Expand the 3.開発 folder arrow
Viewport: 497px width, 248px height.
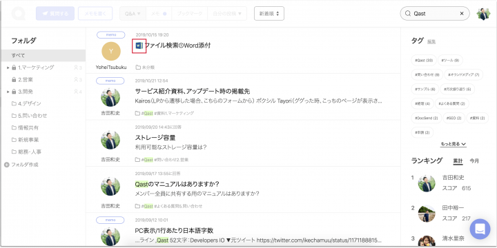point(8,92)
